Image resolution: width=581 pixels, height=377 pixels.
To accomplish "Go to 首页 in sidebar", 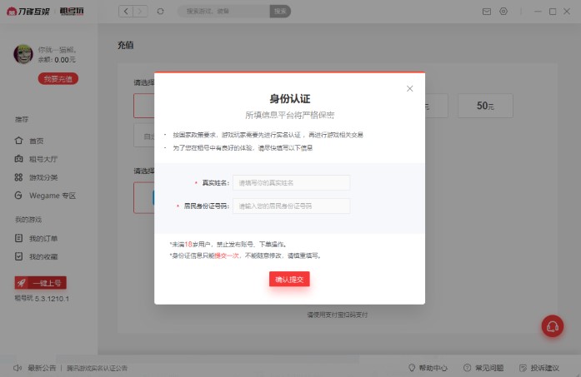I will [36, 141].
